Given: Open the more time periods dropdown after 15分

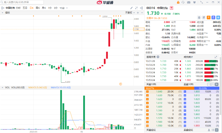Looking at the screenshot, I should [x=67, y=8].
